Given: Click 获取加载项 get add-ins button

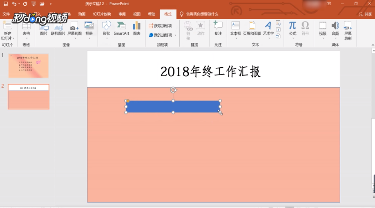Looking at the screenshot, I should pos(160,26).
